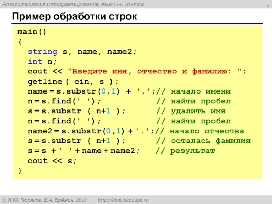Click the closing brace of main

(20, 171)
